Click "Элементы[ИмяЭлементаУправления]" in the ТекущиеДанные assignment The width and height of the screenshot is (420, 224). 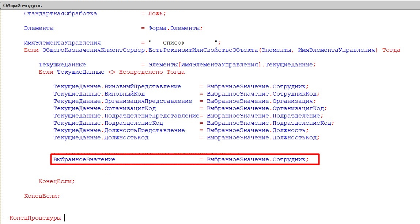(205, 65)
